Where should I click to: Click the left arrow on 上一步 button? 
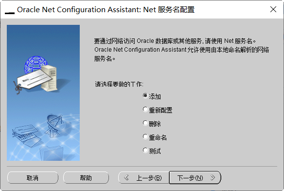(126, 177)
